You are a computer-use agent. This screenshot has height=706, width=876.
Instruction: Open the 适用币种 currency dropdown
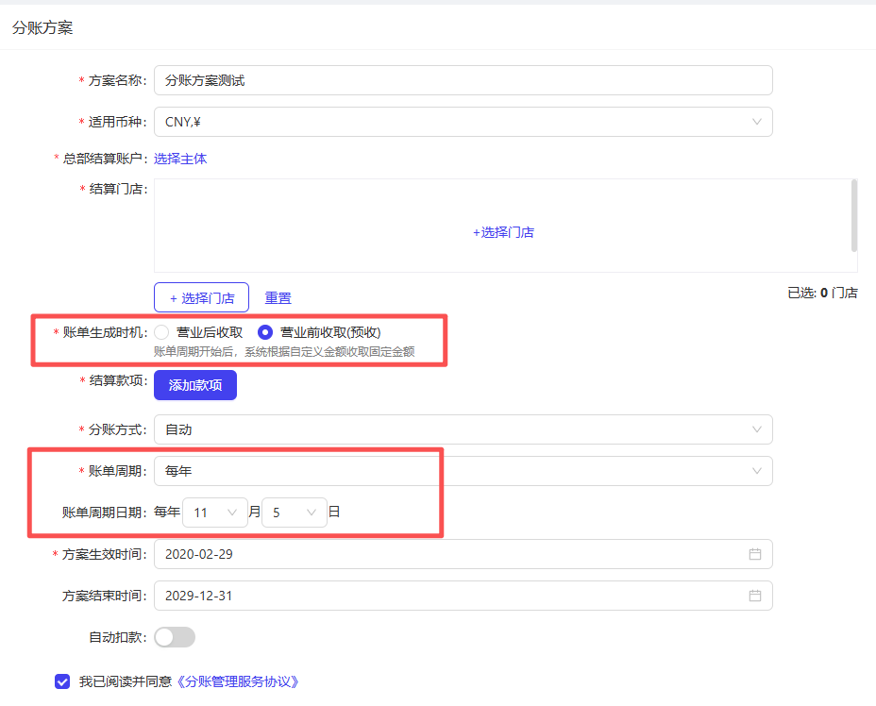(x=463, y=122)
